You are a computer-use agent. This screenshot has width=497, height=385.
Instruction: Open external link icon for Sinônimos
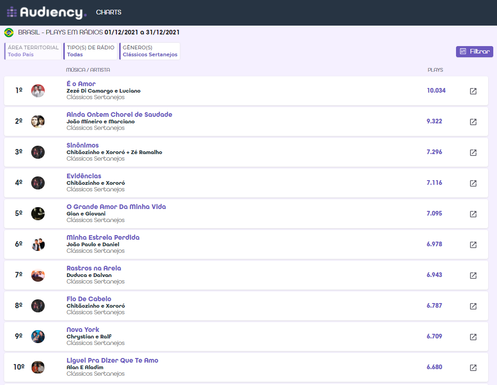click(x=473, y=153)
